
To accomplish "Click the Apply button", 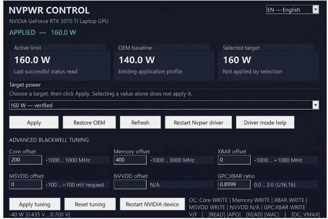I will coord(34,122).
